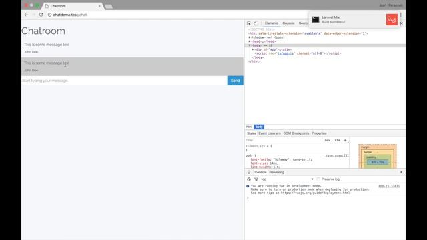Close the Chatroom browser tab
Viewport: 427px width, 240px height.
coord(99,6)
